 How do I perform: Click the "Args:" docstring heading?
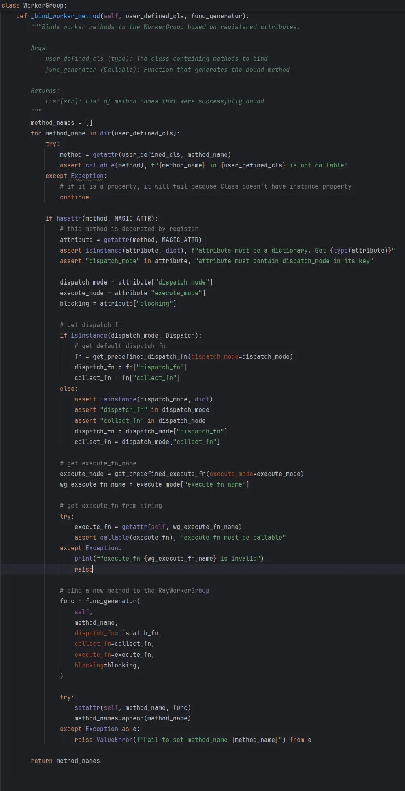click(40, 48)
